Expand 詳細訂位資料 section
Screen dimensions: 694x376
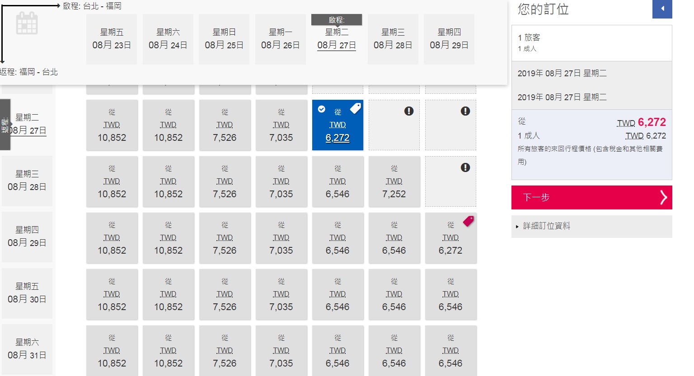click(x=546, y=226)
